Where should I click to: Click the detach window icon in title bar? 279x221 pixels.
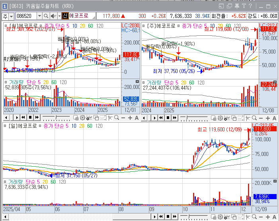229,6
